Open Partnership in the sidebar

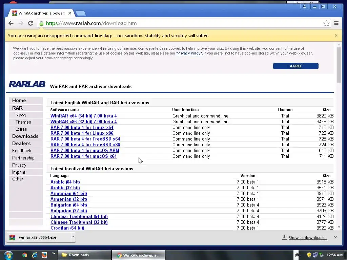coord(23,158)
